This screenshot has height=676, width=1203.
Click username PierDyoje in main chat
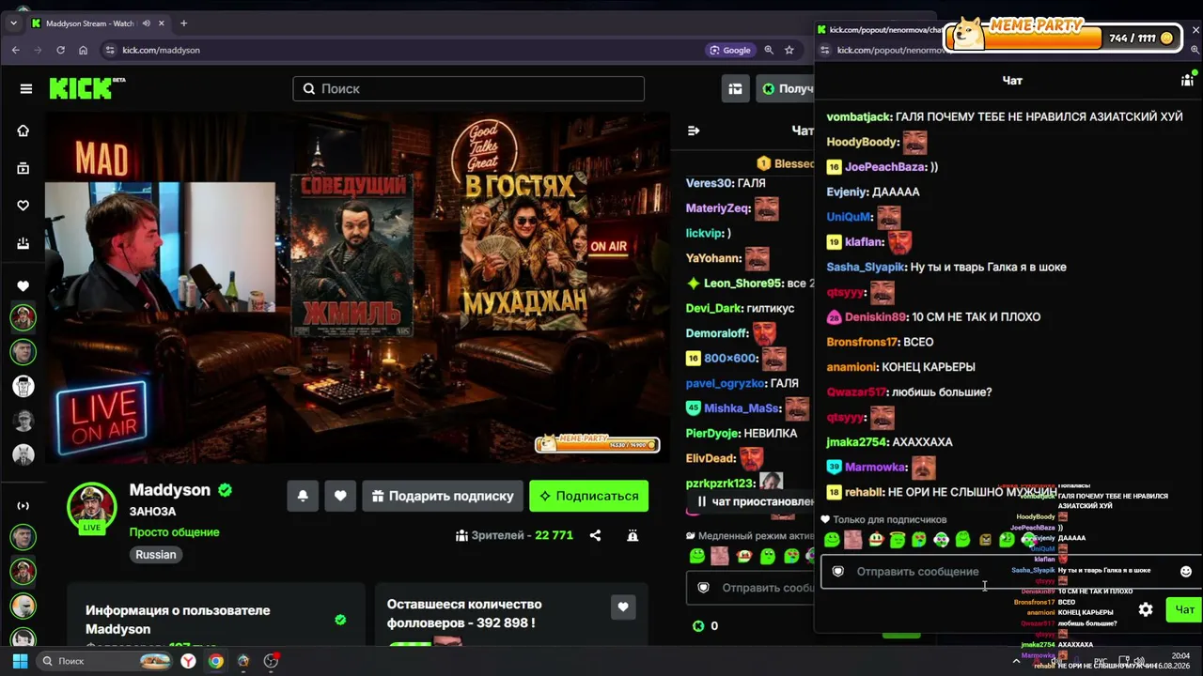point(712,434)
